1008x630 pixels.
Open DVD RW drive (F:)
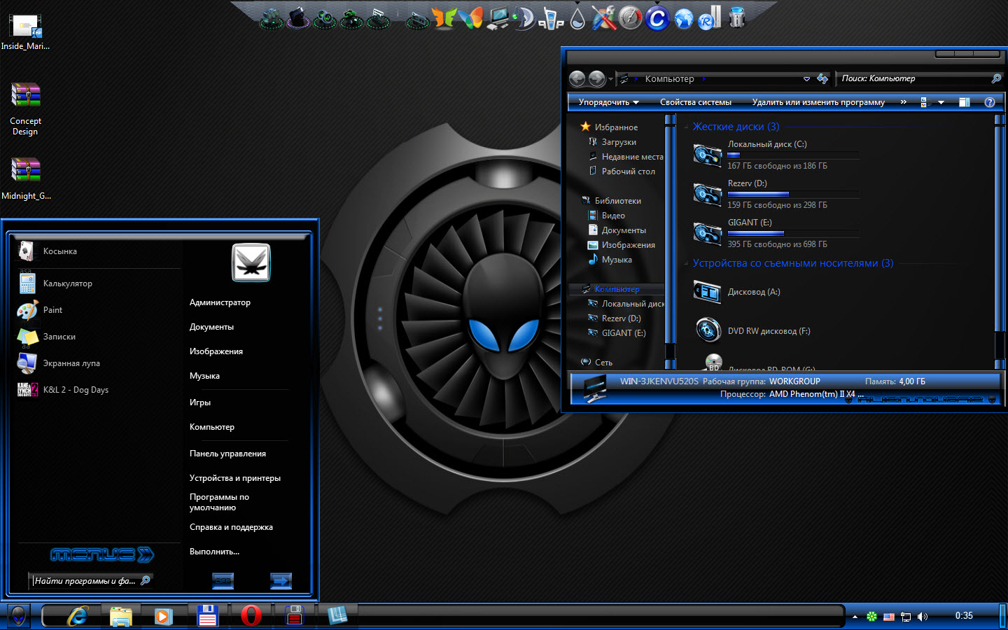click(x=753, y=330)
